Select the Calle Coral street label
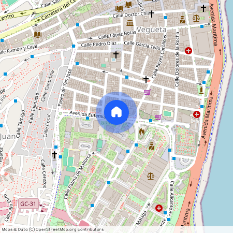The width and height of the screenshot is (233, 233). (x=47, y=126)
